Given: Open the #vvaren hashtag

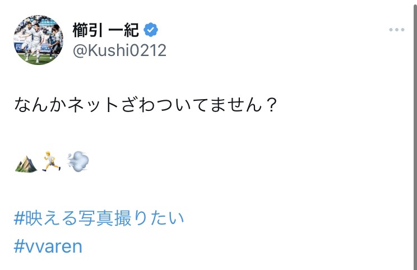Looking at the screenshot, I should 48,246.
